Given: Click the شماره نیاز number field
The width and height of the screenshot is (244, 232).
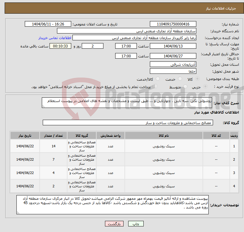Looking at the screenshot, I should click(173, 24).
